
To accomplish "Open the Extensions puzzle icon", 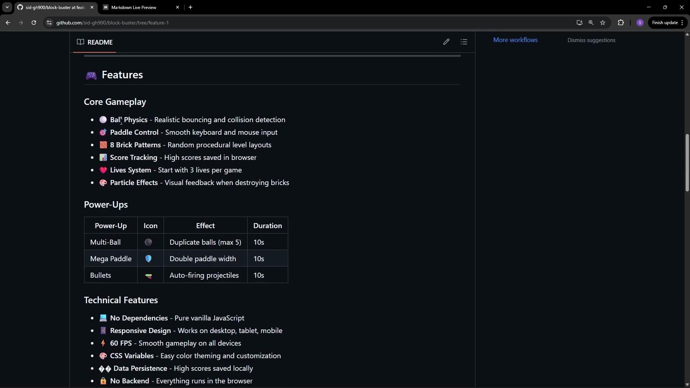I will [x=621, y=23].
